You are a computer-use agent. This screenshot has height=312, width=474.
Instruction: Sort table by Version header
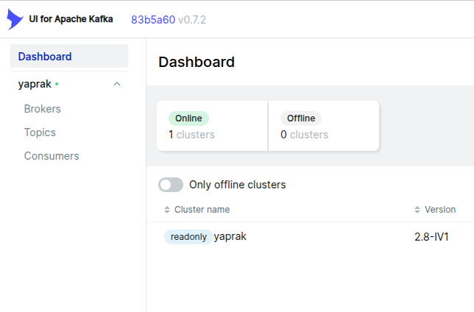coord(440,210)
